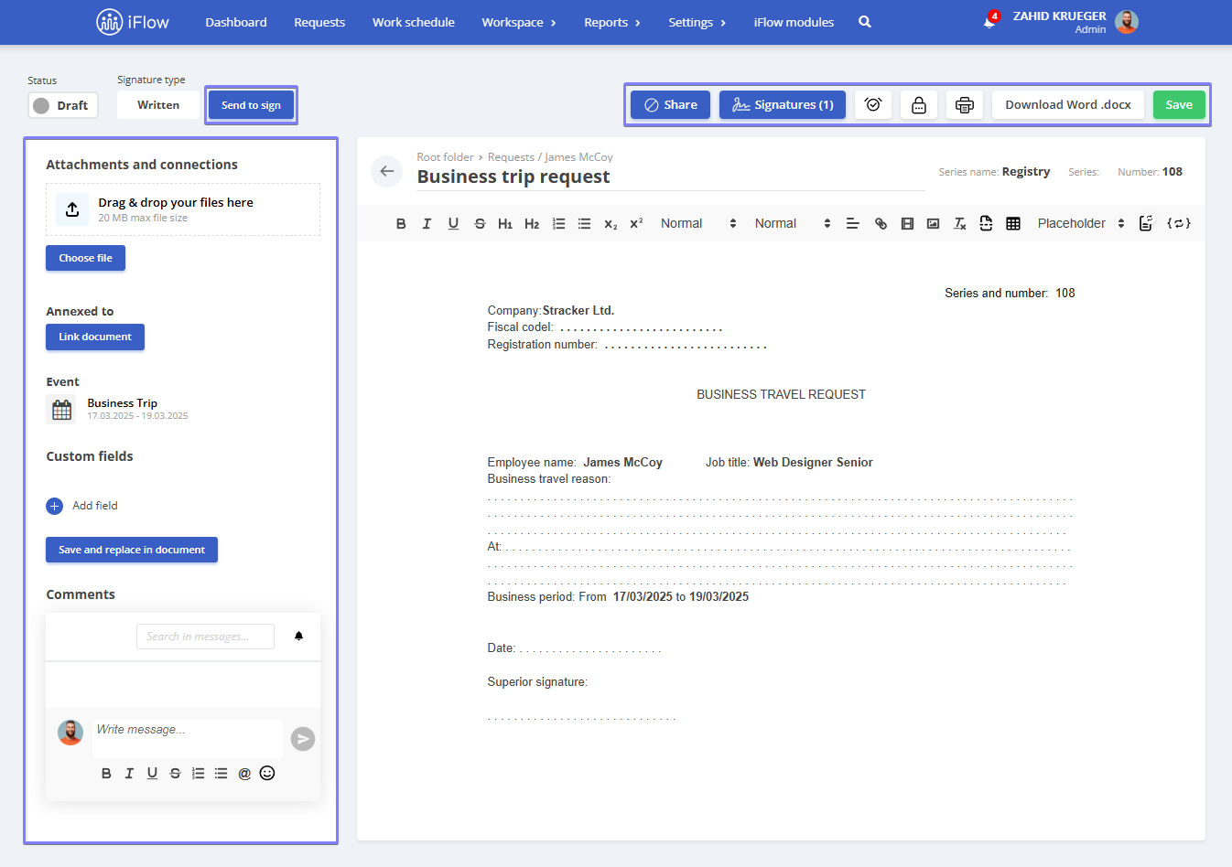Insert a hyperlink in document
Image resolution: width=1232 pixels, height=867 pixels.
point(881,223)
